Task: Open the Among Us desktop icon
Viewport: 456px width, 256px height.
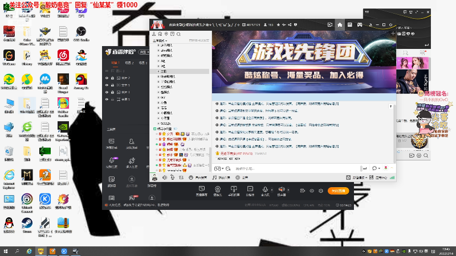Action: (x=81, y=81)
